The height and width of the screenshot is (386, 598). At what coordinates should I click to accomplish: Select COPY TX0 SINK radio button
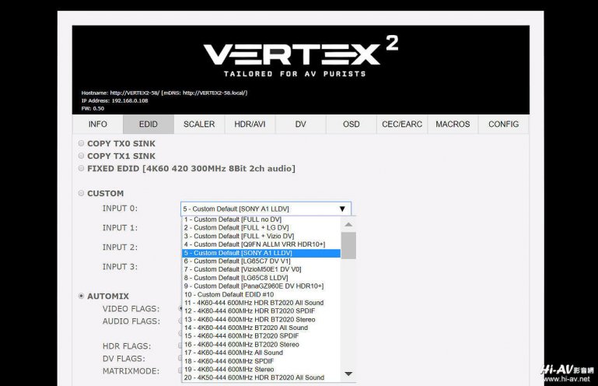pos(81,143)
